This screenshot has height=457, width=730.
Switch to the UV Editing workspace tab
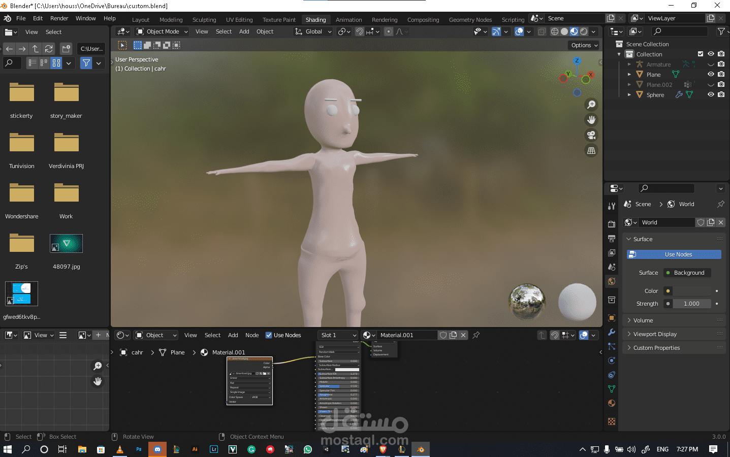[x=239, y=20]
